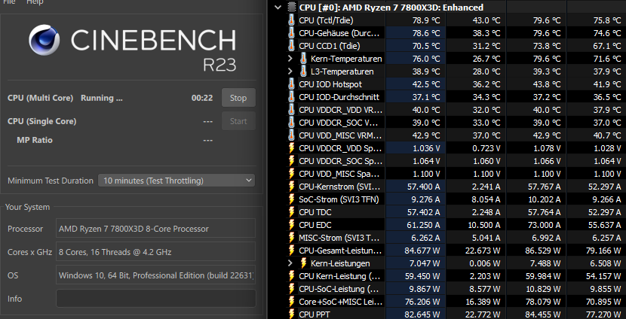Click lightning icon beside CPU VDDCR_SOC Sp voltage
The height and width of the screenshot is (319, 626).
[291, 161]
